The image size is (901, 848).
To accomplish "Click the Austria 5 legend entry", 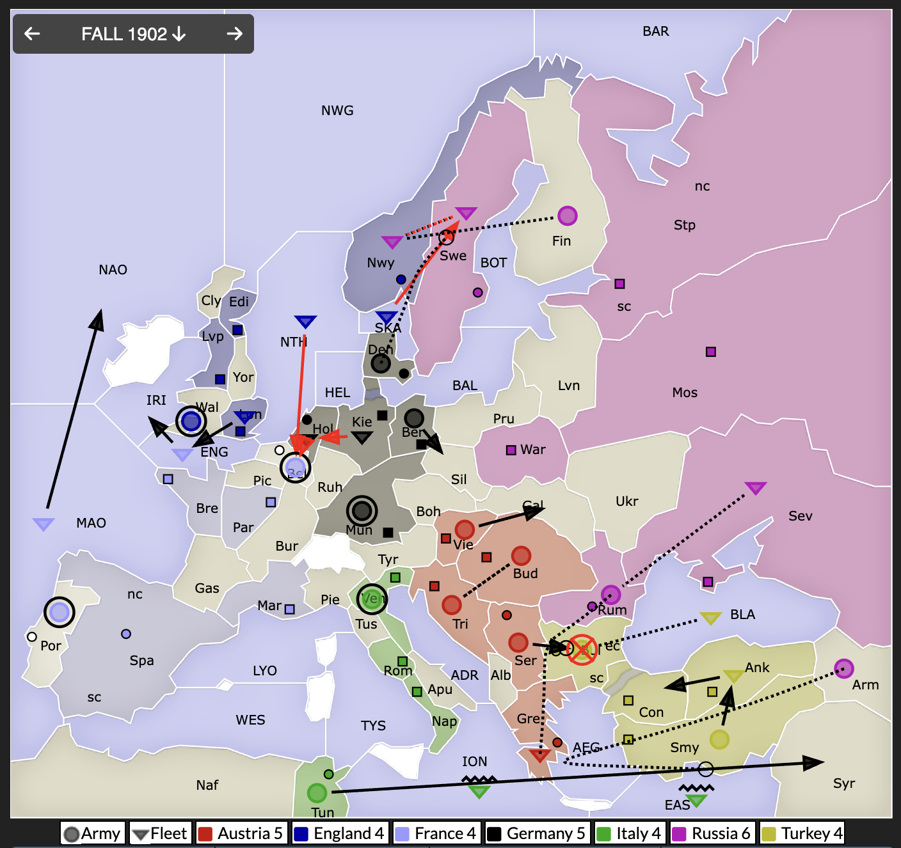I will click(x=241, y=833).
